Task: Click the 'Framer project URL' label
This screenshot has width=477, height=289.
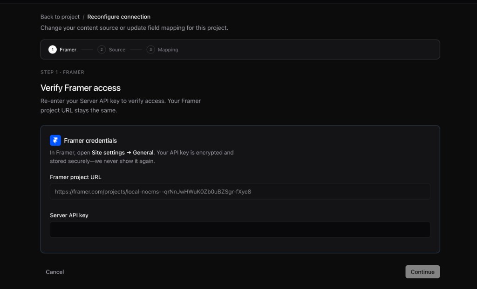Action: 75,177
